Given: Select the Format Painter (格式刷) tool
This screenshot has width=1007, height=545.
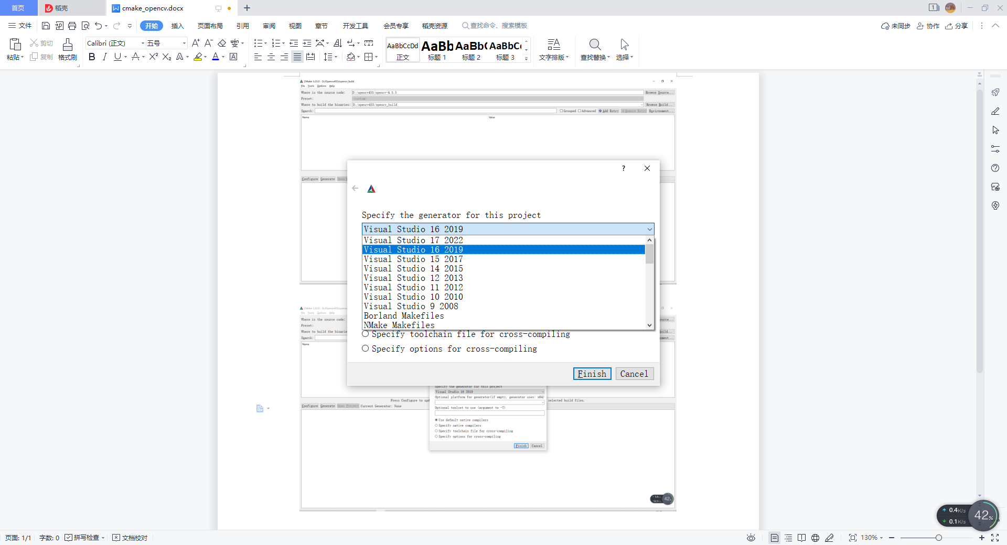Looking at the screenshot, I should pos(67,50).
